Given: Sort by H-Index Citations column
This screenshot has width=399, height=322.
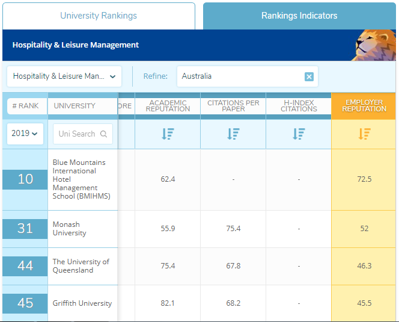Looking at the screenshot, I should pos(299,134).
